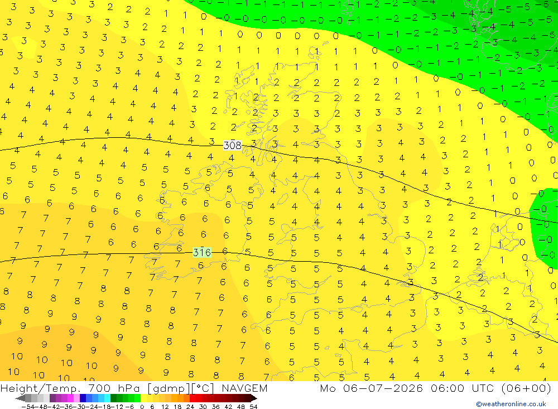
Task: Click the Height/Temp. 700 hPa title text
Action: [70, 388]
